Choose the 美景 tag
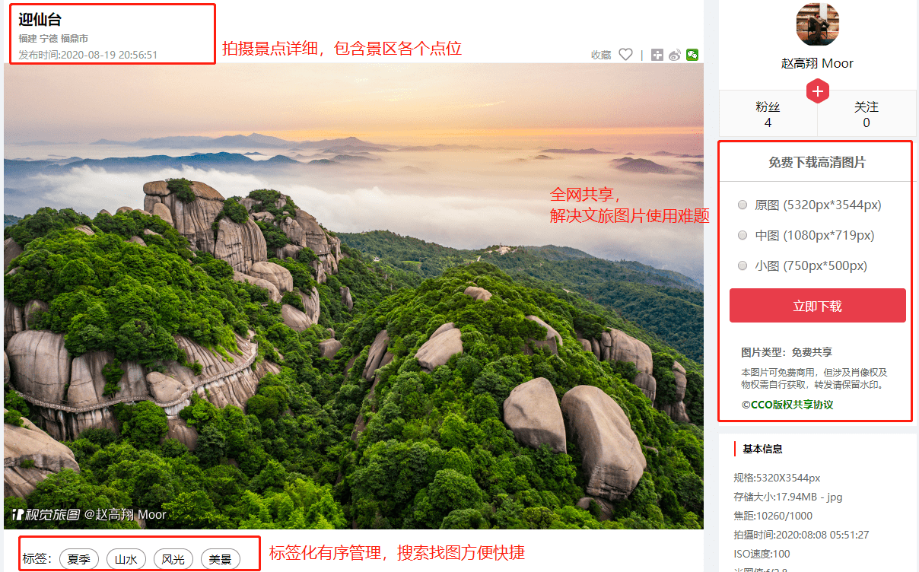 (221, 559)
